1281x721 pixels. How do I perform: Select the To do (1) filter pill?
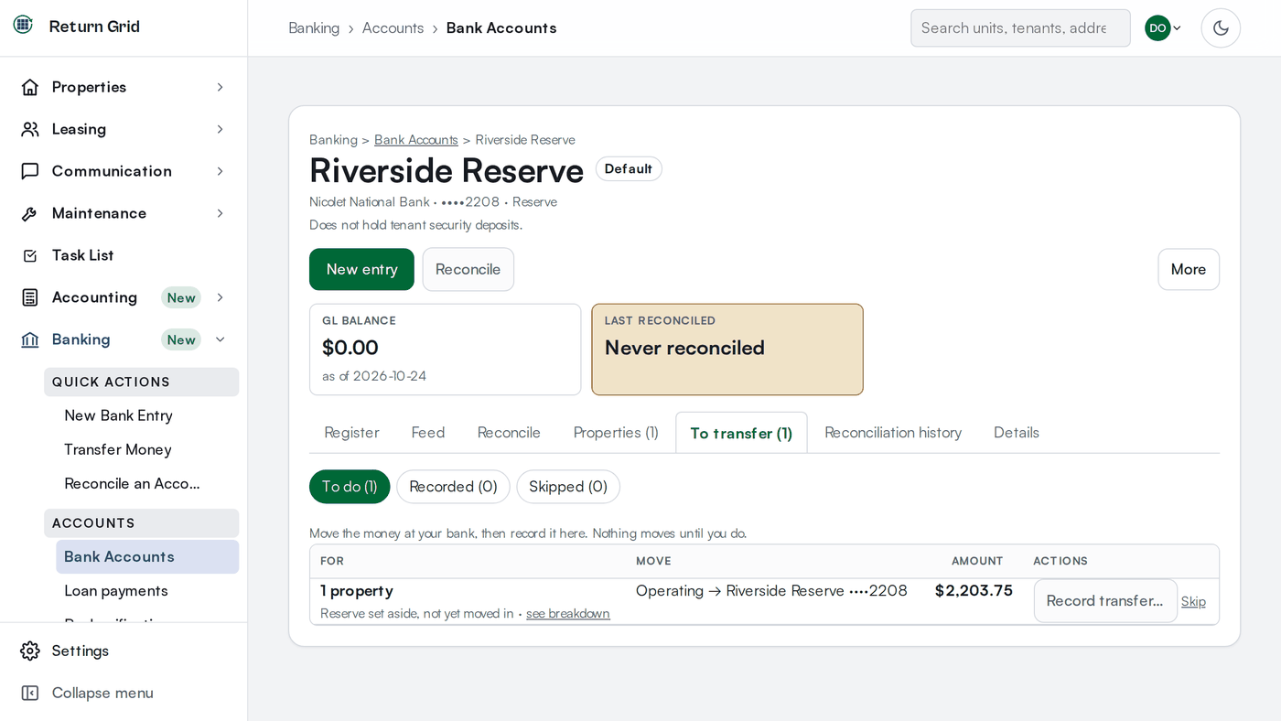click(x=350, y=487)
